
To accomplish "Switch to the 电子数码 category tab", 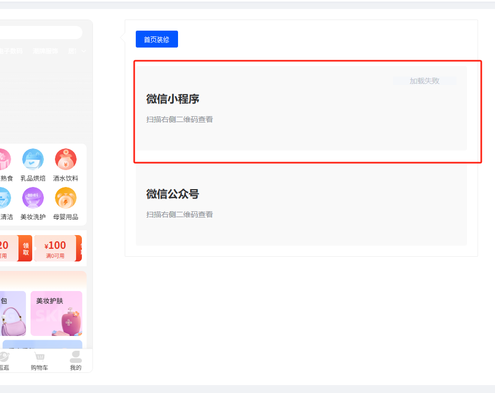I will (x=11, y=51).
